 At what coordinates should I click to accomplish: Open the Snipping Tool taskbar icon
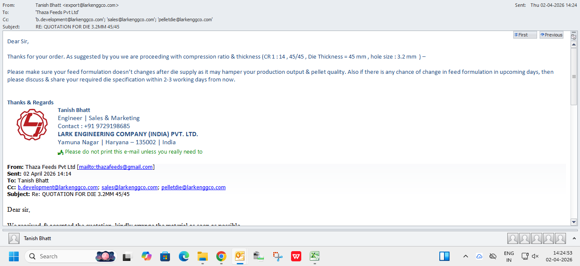tap(278, 256)
